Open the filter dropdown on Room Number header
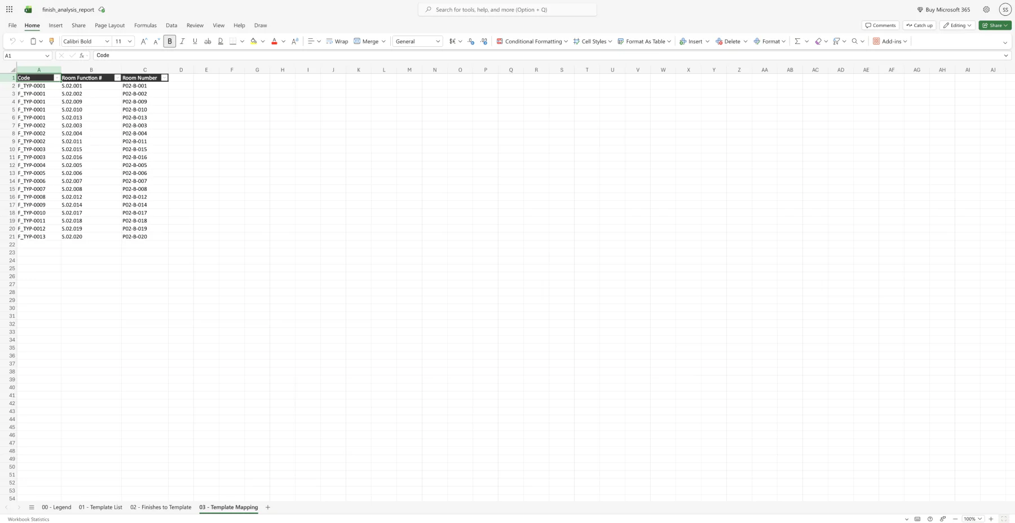 click(164, 77)
